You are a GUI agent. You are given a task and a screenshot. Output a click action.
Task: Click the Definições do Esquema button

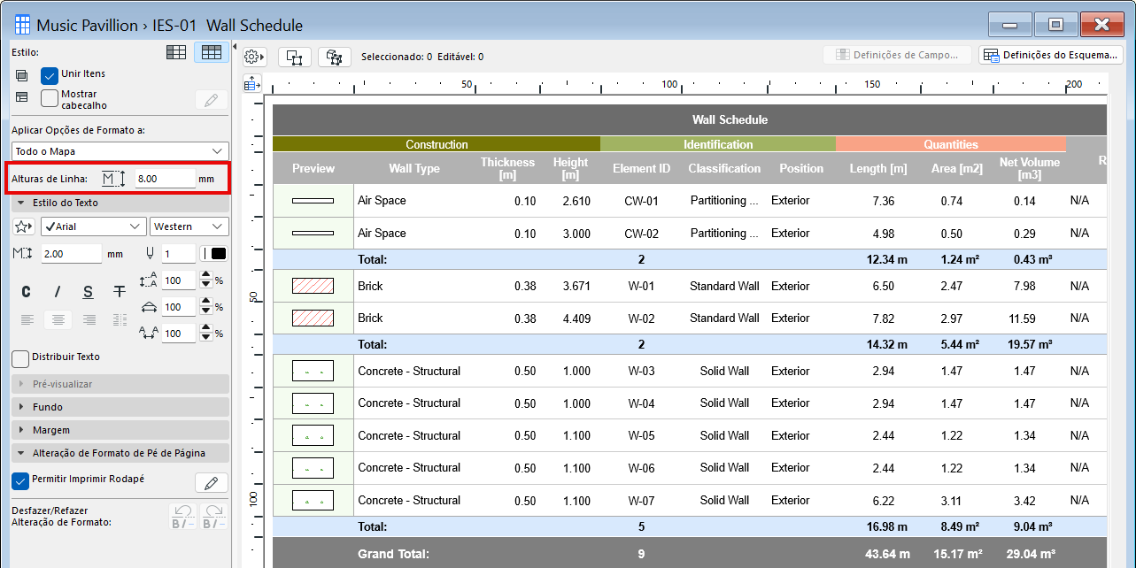pyautogui.click(x=1049, y=55)
